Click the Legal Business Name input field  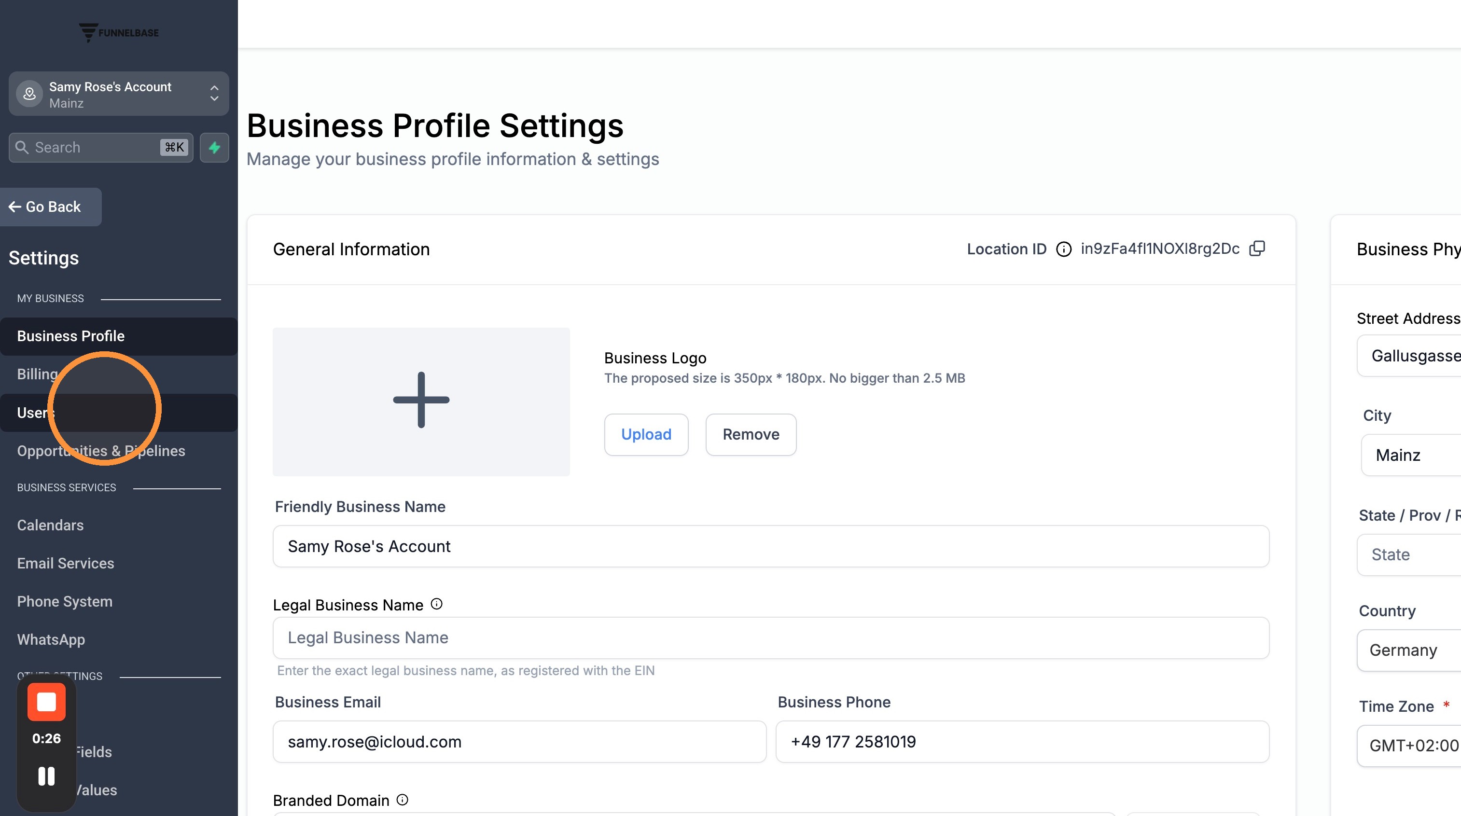pyautogui.click(x=771, y=638)
